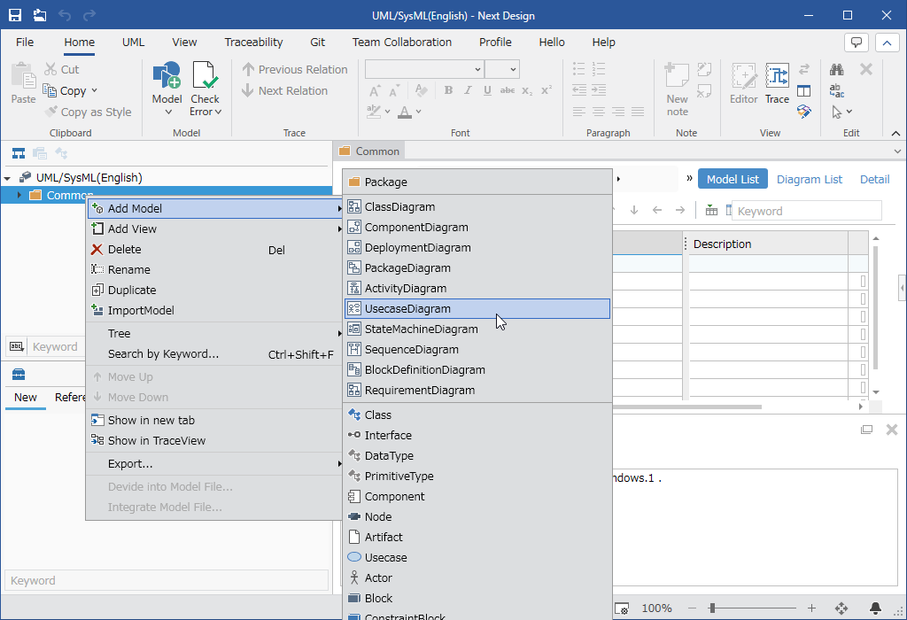
Task: Choose ClassDiagram from the submenu
Action: click(477, 207)
